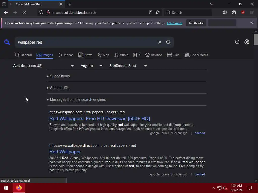Click the Firefox back arrow button
This screenshot has width=258, height=193.
[x=6, y=13]
